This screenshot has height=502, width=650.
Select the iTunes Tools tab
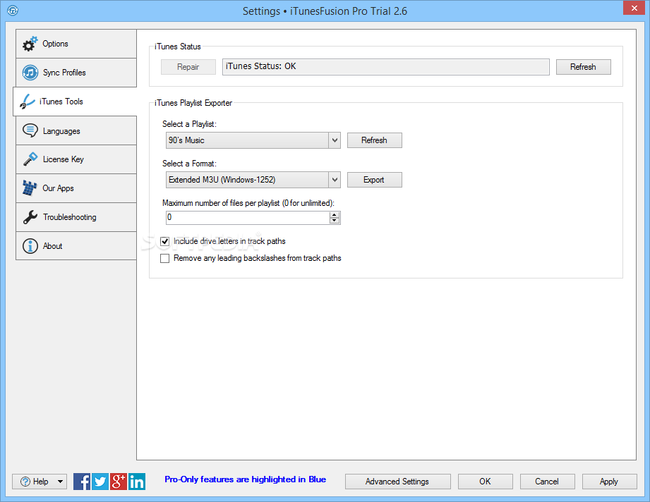(x=75, y=102)
